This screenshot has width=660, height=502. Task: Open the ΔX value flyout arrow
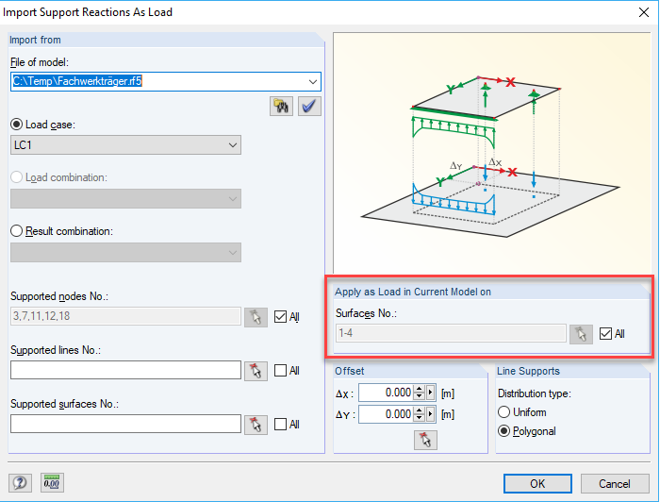pyautogui.click(x=430, y=393)
